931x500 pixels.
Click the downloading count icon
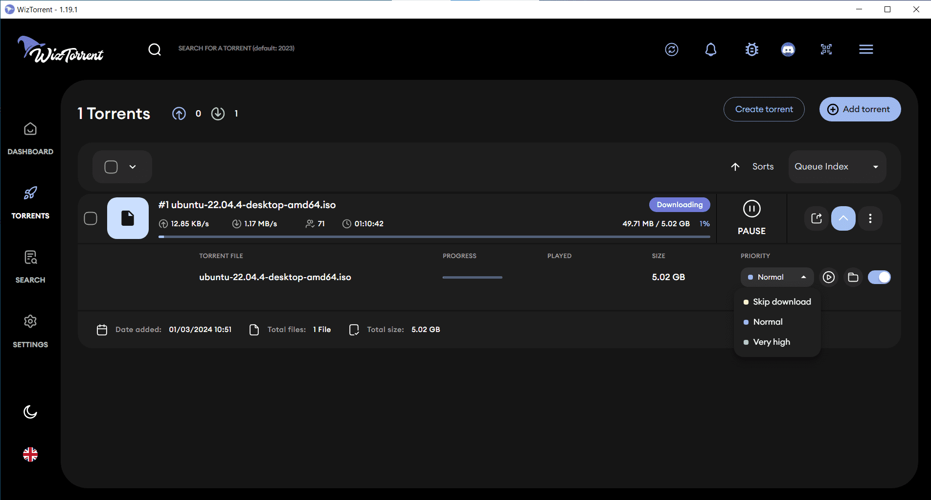coord(218,114)
